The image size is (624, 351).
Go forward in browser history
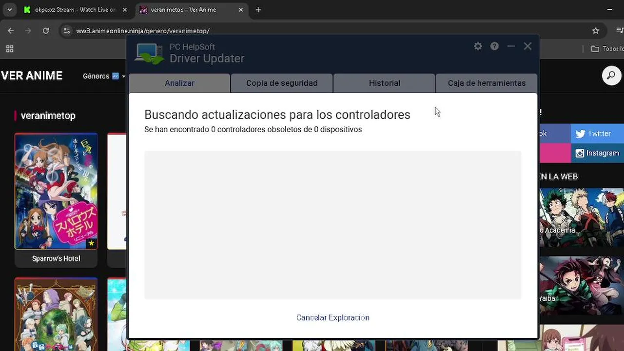(28, 31)
